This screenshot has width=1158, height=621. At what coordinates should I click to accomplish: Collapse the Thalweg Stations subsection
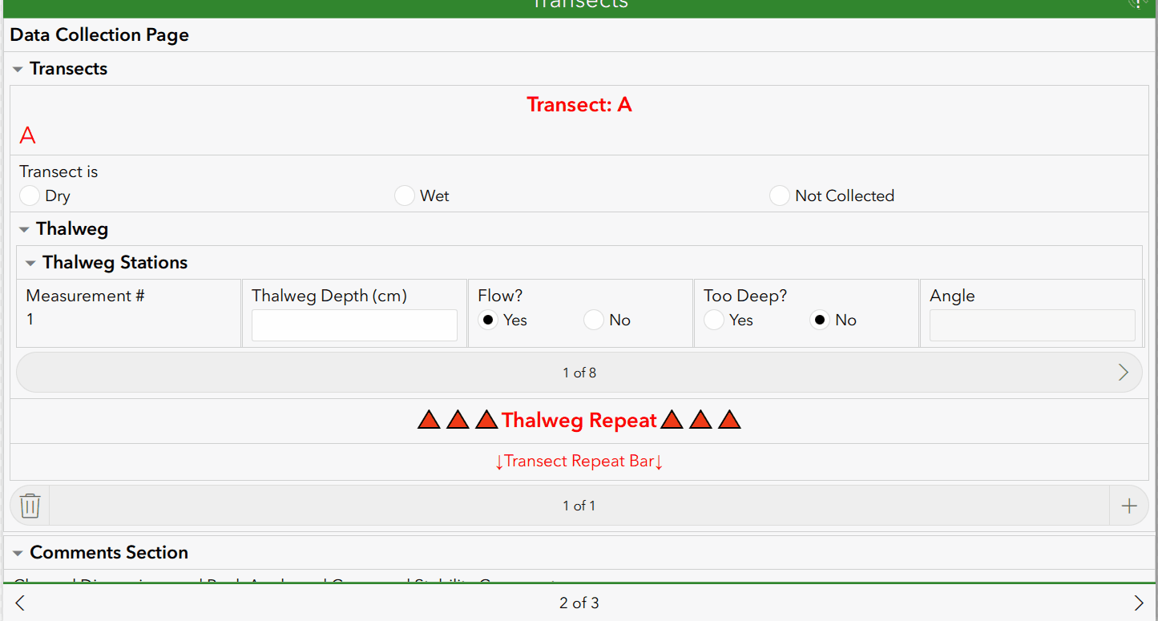point(30,262)
